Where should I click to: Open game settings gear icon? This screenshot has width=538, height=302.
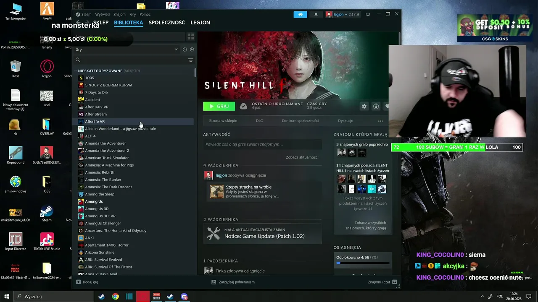point(364,106)
